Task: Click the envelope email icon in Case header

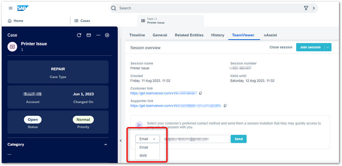Action: (89, 35)
